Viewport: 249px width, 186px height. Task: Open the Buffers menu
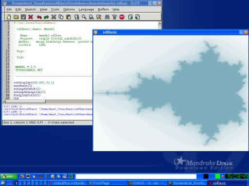click(x=103, y=10)
